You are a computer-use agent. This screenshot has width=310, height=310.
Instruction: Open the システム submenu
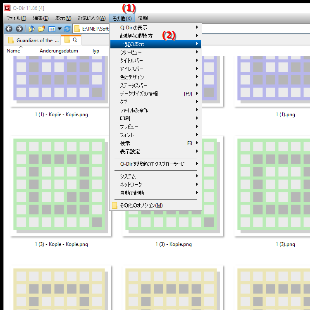[x=155, y=176]
